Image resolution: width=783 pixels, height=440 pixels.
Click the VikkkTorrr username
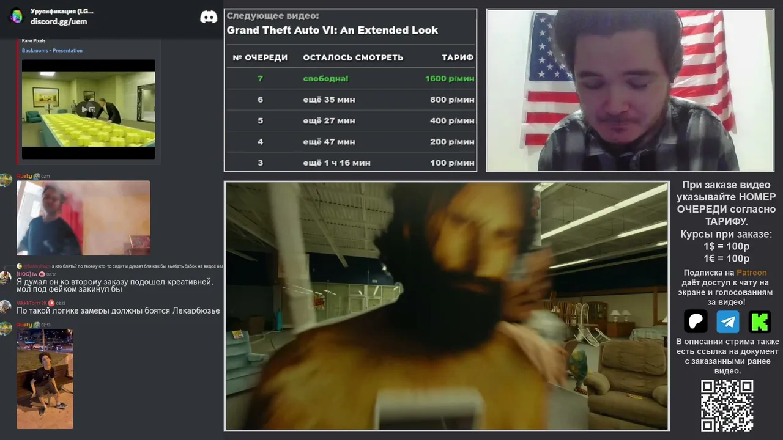click(28, 303)
